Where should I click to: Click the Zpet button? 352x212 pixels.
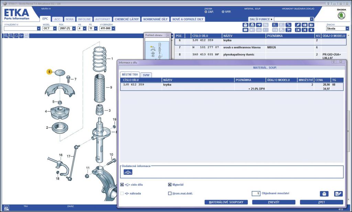pyautogui.click(x=321, y=202)
